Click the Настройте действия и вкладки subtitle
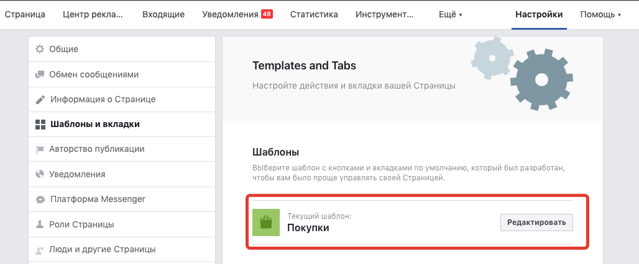This screenshot has width=639, height=264. (354, 86)
